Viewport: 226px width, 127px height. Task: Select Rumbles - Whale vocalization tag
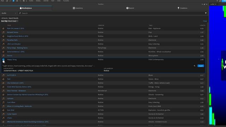pyautogui.click(x=160, y=52)
